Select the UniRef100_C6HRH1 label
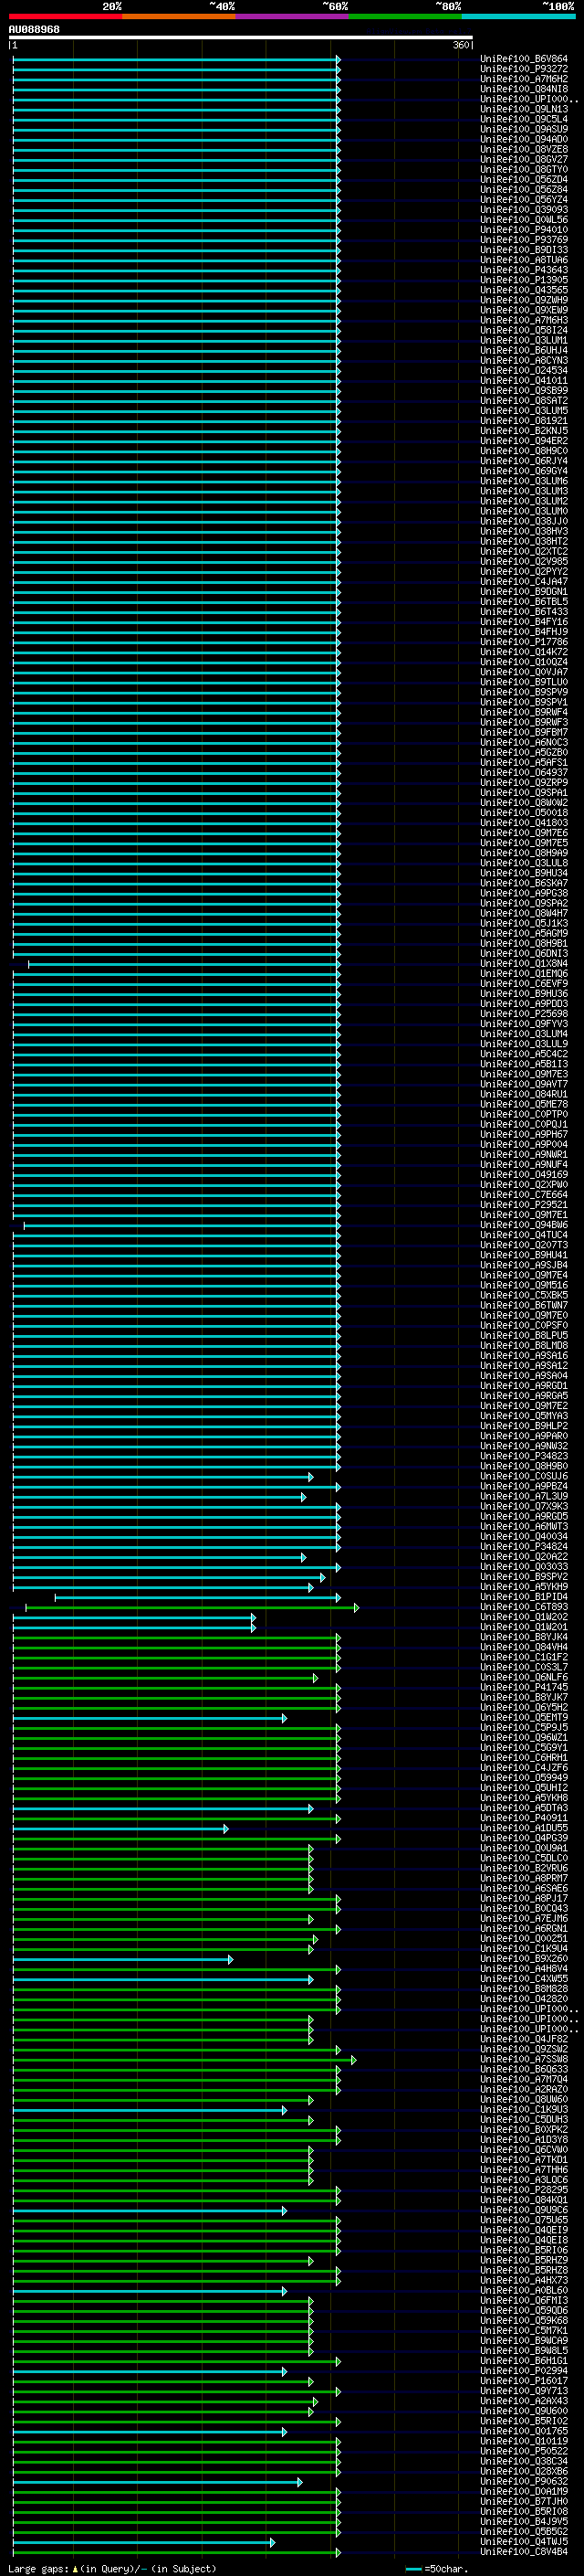 [x=524, y=1759]
